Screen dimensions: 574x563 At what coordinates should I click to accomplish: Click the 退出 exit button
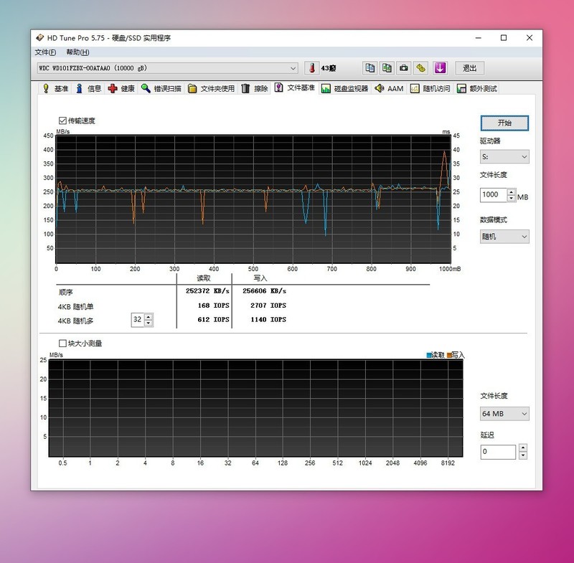[469, 68]
